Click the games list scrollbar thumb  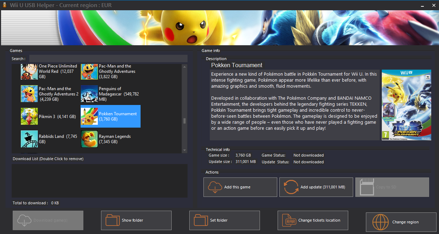pyautogui.click(x=184, y=121)
